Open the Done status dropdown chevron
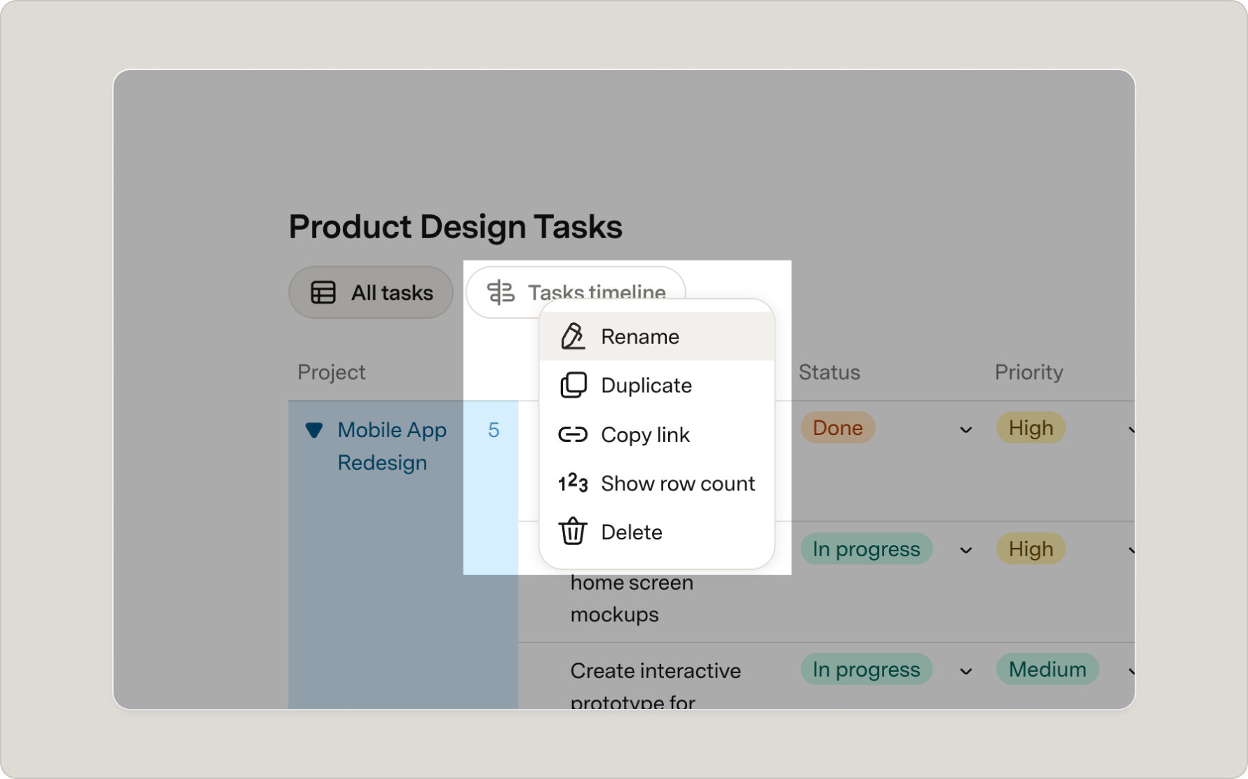 pyautogui.click(x=965, y=429)
